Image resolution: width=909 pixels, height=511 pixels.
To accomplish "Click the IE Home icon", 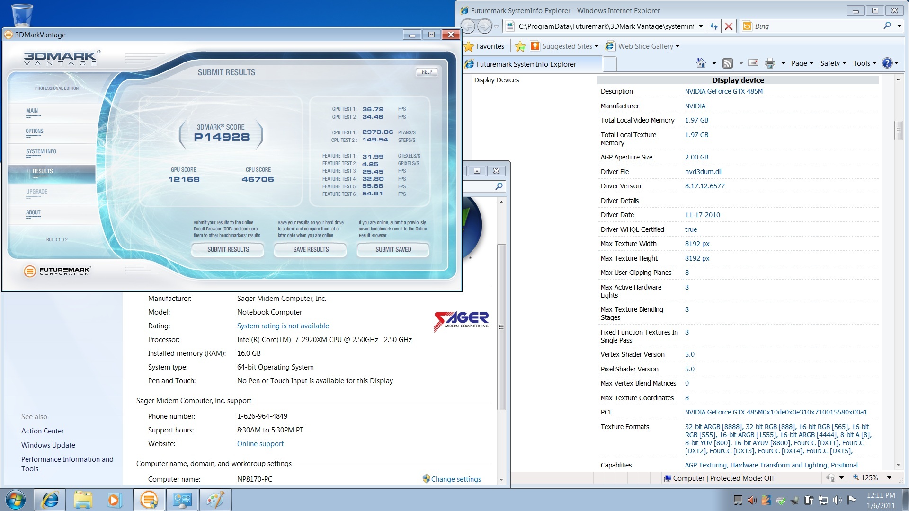I will point(701,63).
